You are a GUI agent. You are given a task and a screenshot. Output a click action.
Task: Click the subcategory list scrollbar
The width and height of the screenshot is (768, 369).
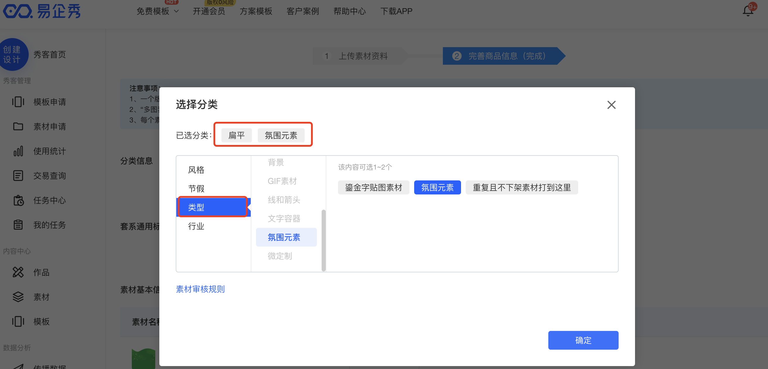323,240
